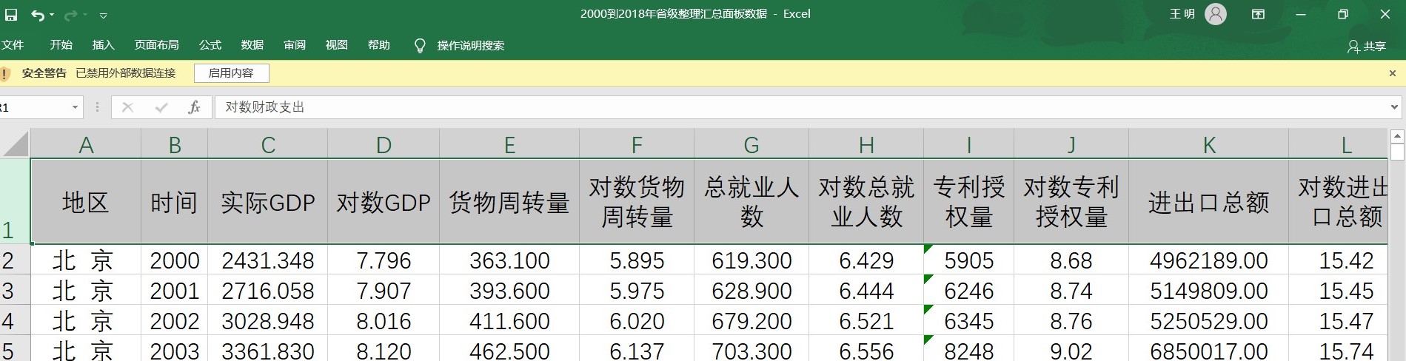Open Customize Quick Access Toolbar dropdown

(103, 15)
